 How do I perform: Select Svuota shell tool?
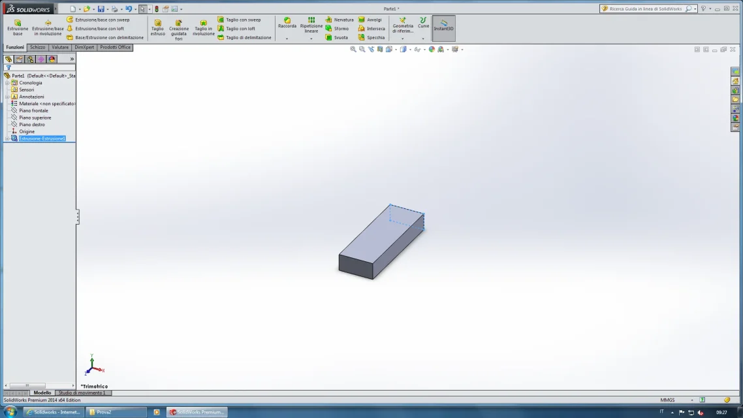point(337,37)
